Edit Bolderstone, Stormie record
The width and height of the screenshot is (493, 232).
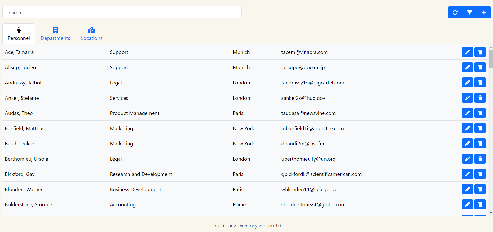click(x=468, y=204)
